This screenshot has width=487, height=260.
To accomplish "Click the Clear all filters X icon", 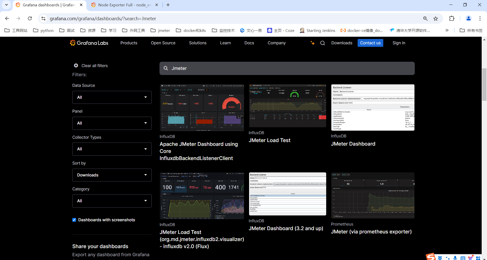I will coord(76,66).
